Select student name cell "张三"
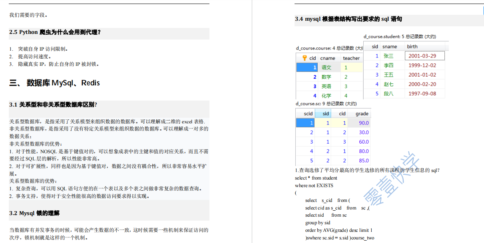 point(388,56)
